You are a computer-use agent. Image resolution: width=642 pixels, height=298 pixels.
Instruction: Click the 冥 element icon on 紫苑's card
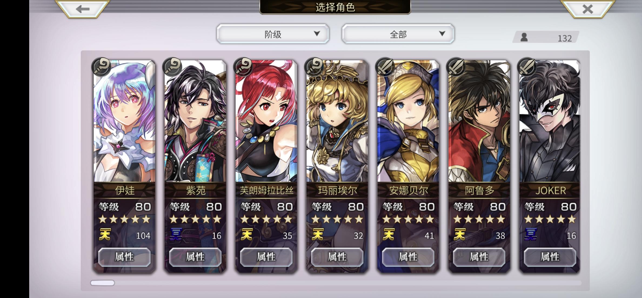(176, 234)
